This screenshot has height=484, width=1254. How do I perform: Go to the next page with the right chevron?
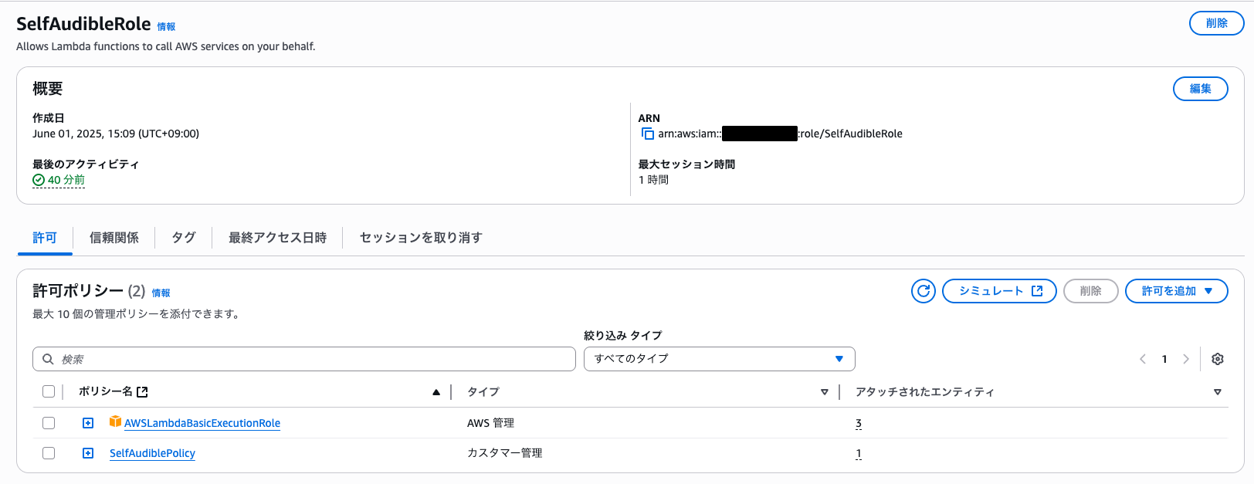pyautogui.click(x=1186, y=359)
